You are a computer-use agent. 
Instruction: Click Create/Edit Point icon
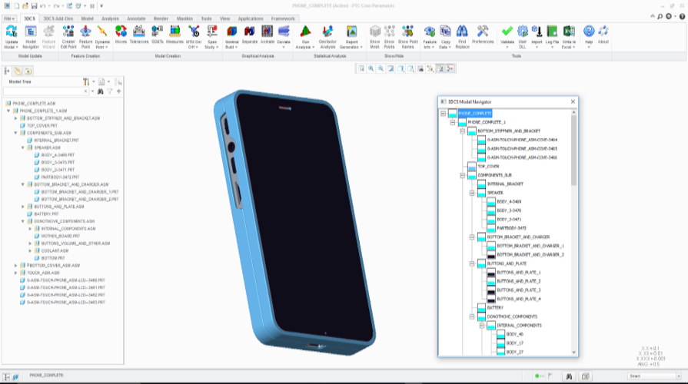point(68,31)
